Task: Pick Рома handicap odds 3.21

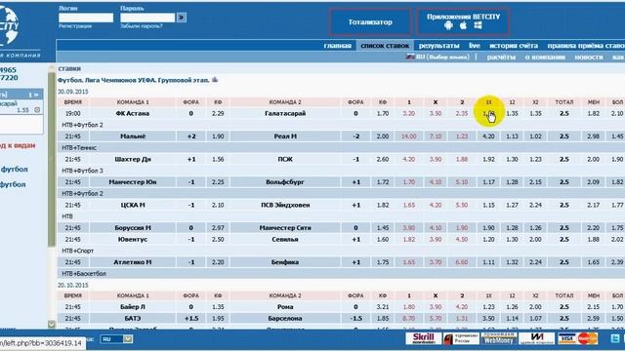Action: click(383, 307)
